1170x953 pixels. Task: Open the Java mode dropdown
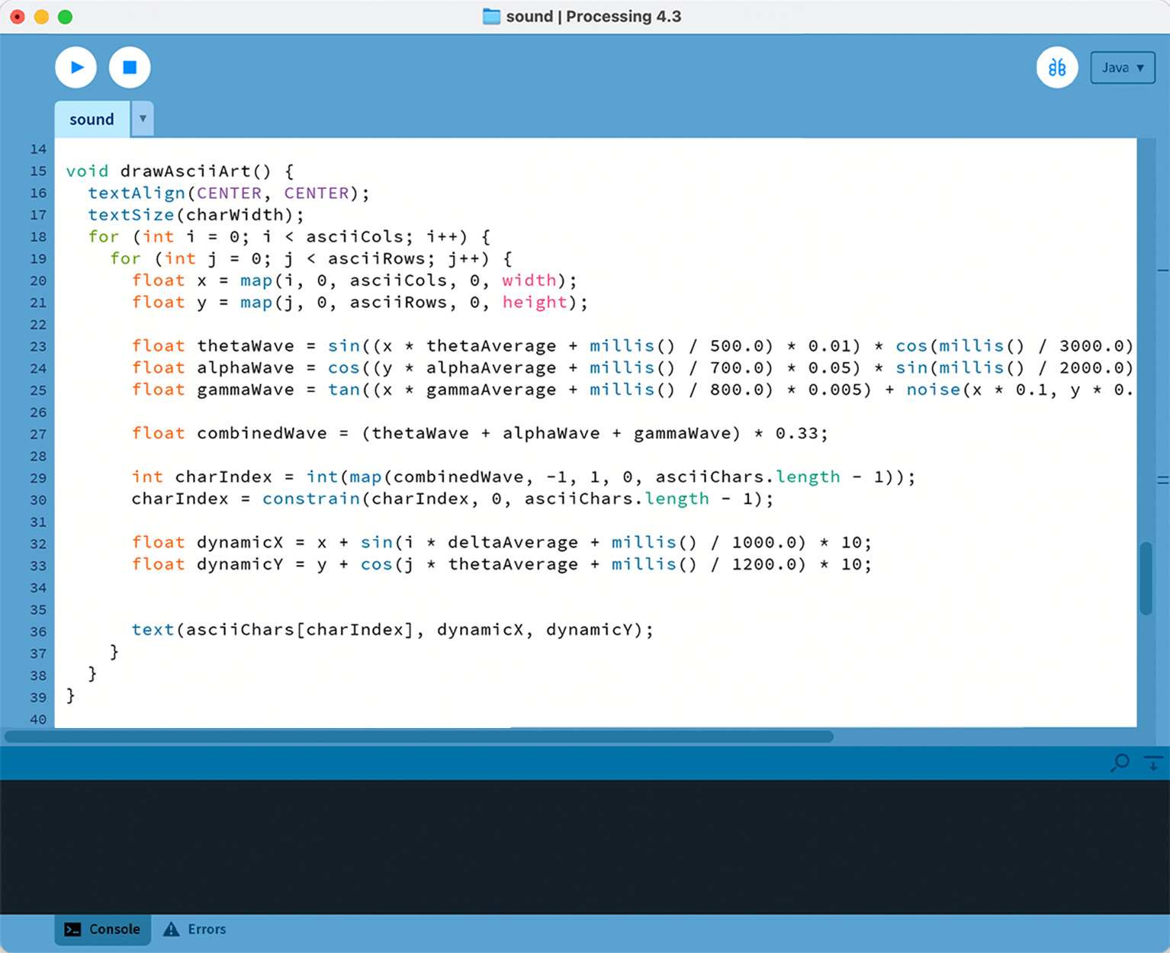pos(1122,68)
